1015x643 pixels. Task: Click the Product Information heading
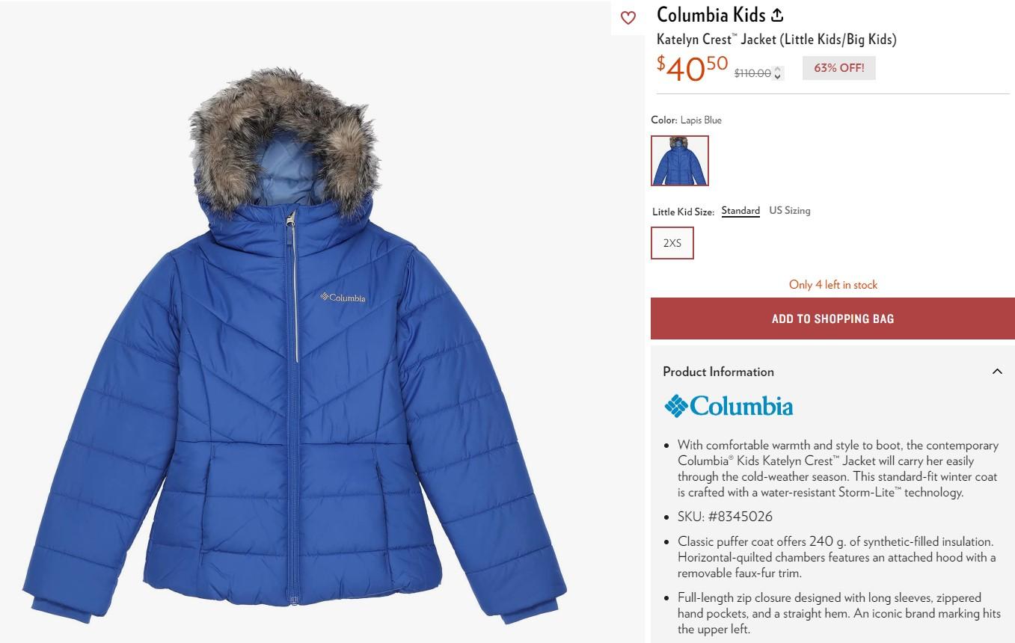(718, 372)
